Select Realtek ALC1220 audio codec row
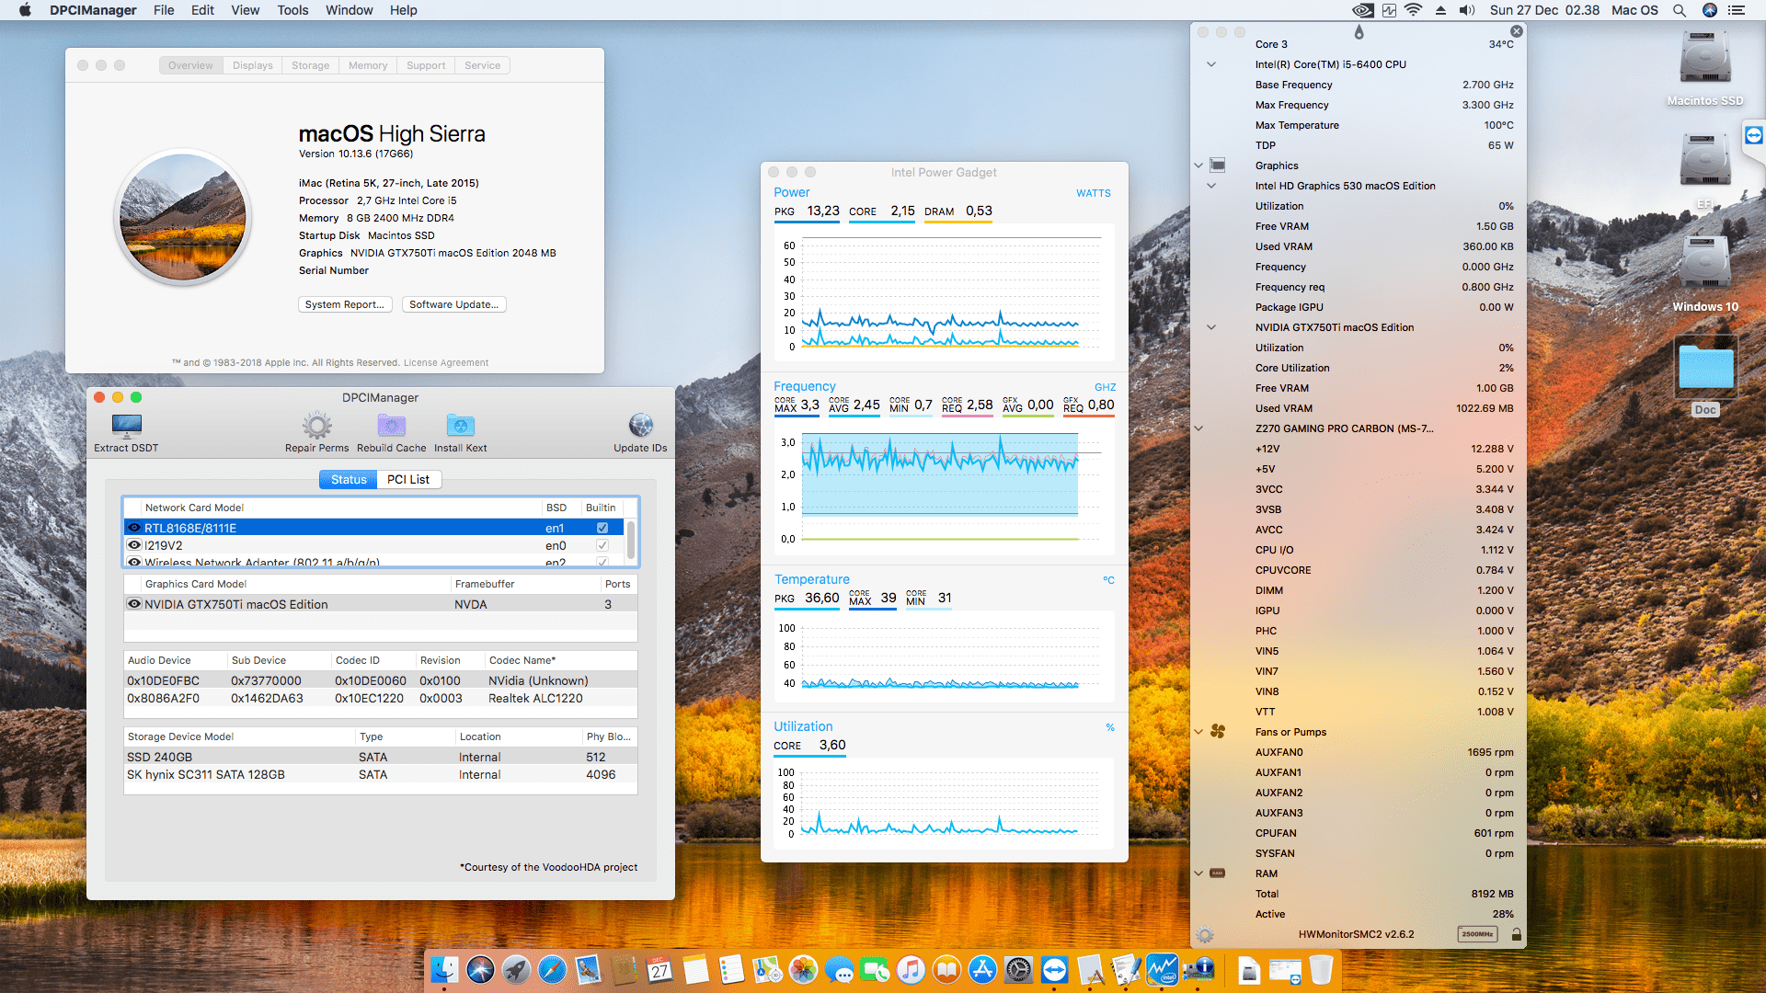 pos(381,698)
